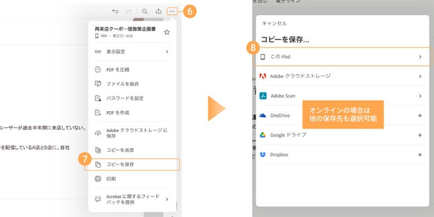Click the glasses icon for 表示設定
This screenshot has width=434, height=217.
coord(98,52)
